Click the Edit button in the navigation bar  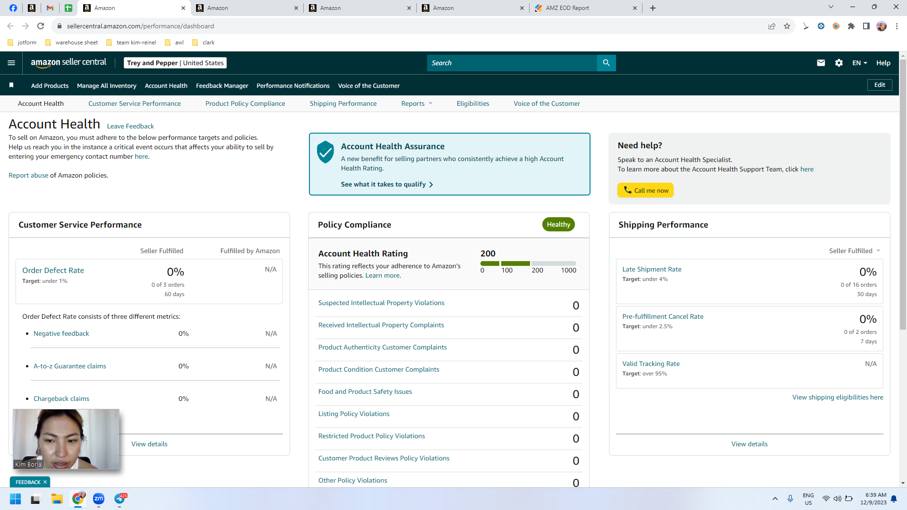[x=880, y=85]
